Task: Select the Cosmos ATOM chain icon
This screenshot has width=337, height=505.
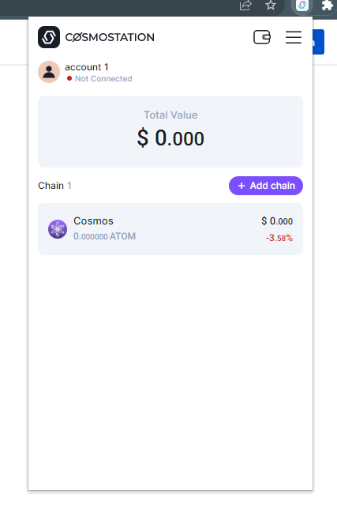Action: pos(58,229)
